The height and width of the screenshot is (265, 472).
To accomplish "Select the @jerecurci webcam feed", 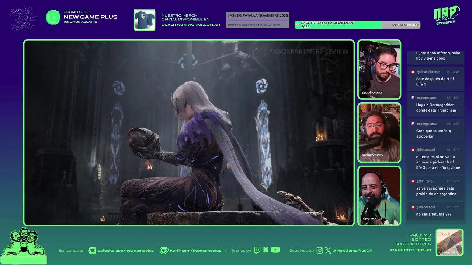I will (379, 196).
